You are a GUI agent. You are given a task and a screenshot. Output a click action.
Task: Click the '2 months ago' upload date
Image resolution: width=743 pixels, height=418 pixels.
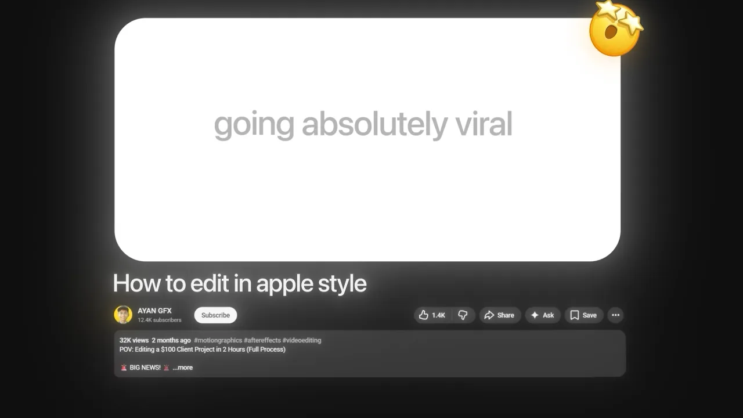pos(171,340)
